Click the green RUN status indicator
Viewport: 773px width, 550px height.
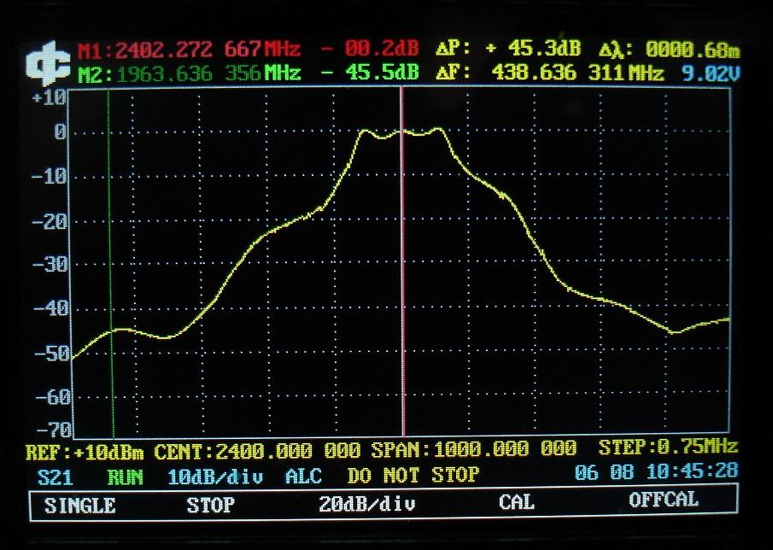coord(126,477)
